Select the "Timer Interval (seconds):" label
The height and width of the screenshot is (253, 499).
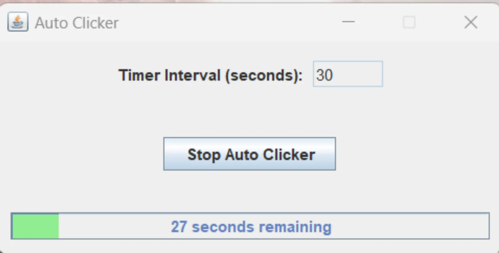[210, 75]
